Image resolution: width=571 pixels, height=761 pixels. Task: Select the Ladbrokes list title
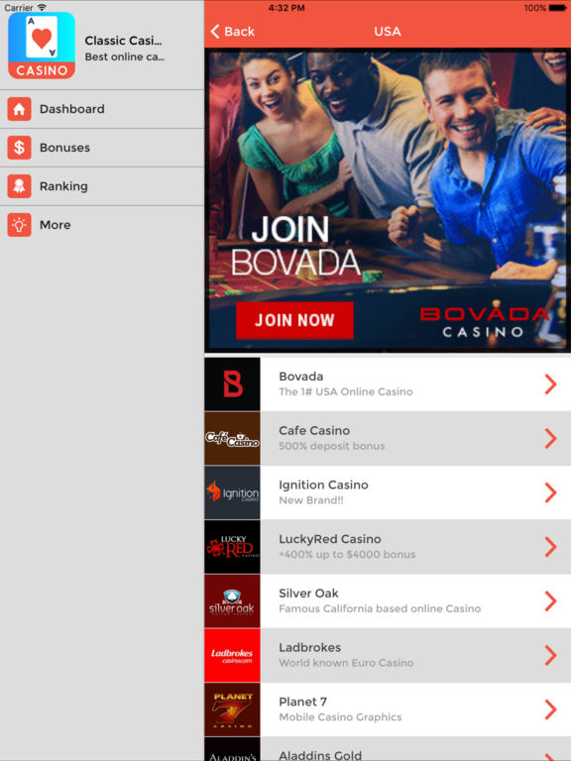point(309,647)
